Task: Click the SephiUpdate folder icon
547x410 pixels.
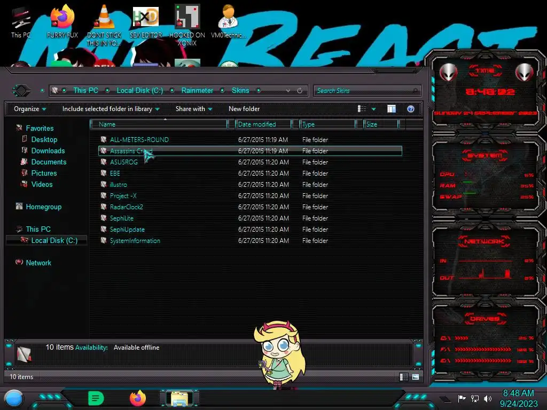Action: pyautogui.click(x=103, y=229)
